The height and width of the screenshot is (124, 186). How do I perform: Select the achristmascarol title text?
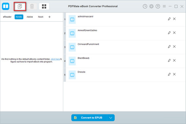pos(86,16)
